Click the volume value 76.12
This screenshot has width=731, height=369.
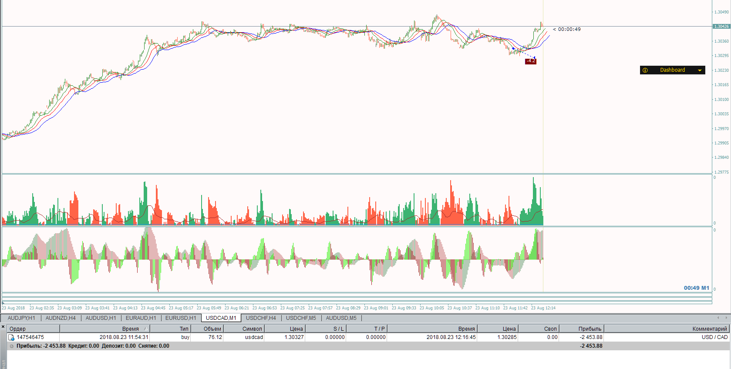click(215, 337)
